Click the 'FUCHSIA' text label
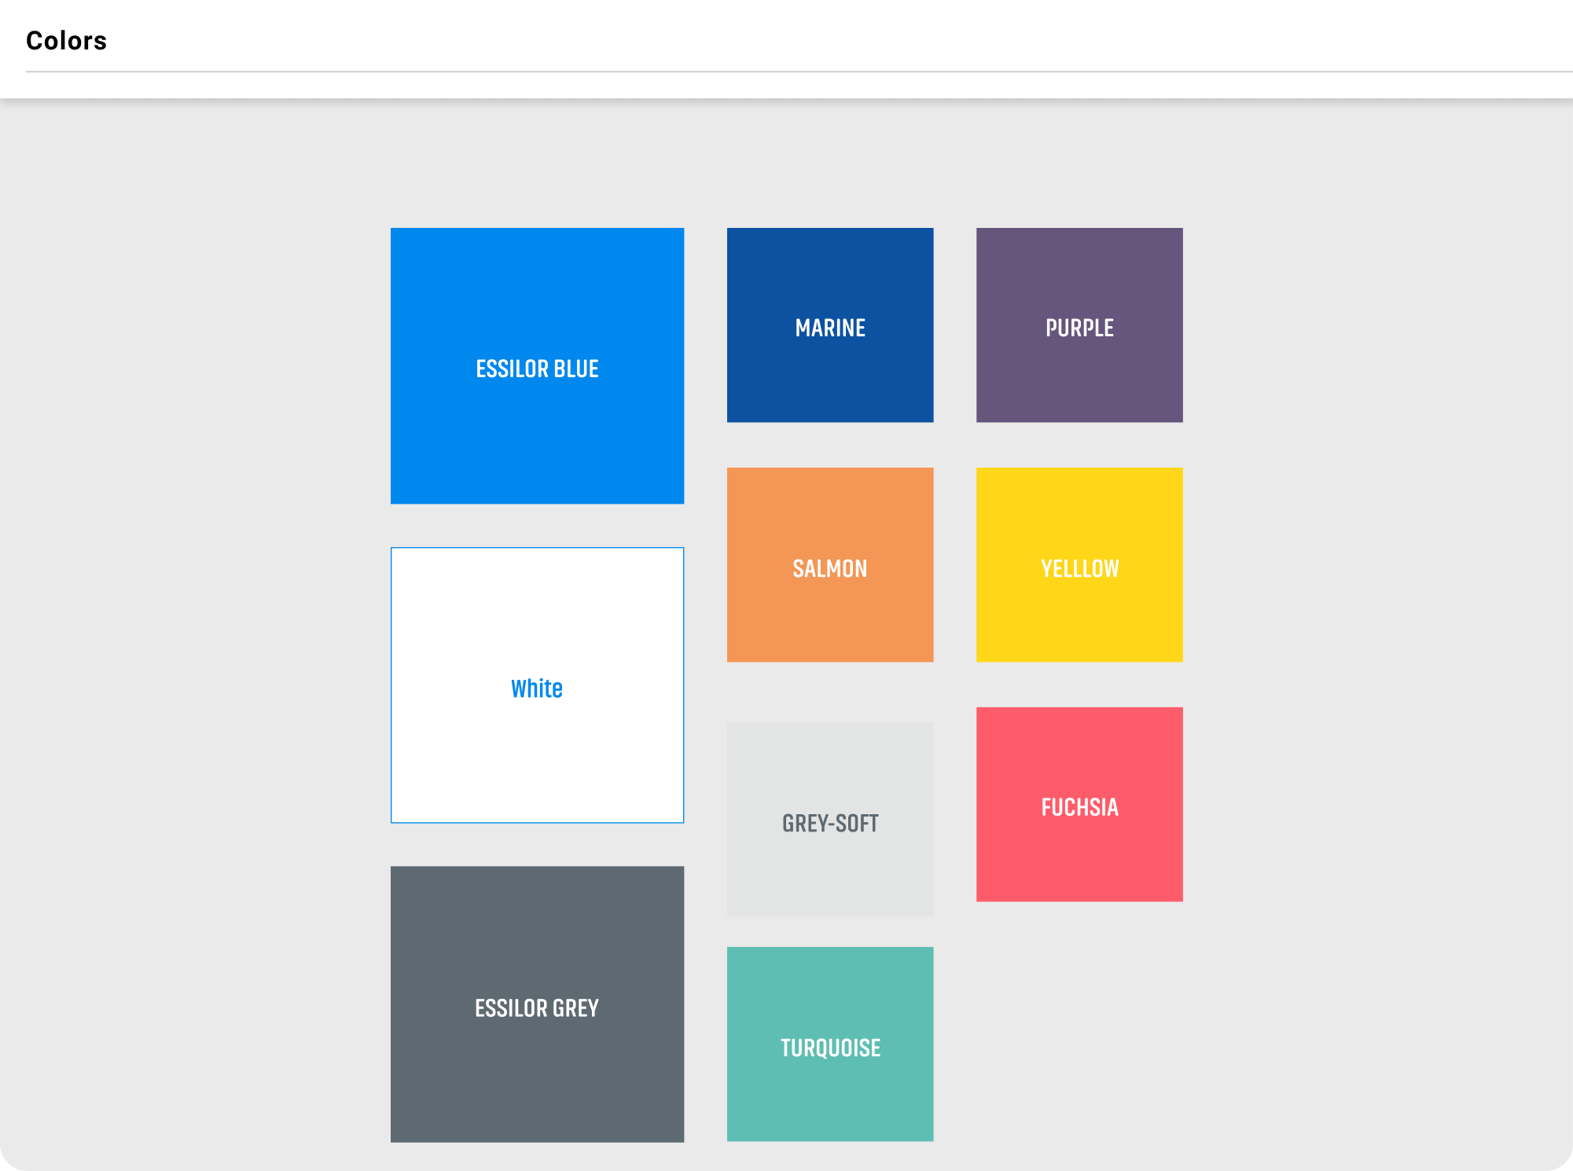Screen dimensions: 1573x1171 [x=1079, y=807]
